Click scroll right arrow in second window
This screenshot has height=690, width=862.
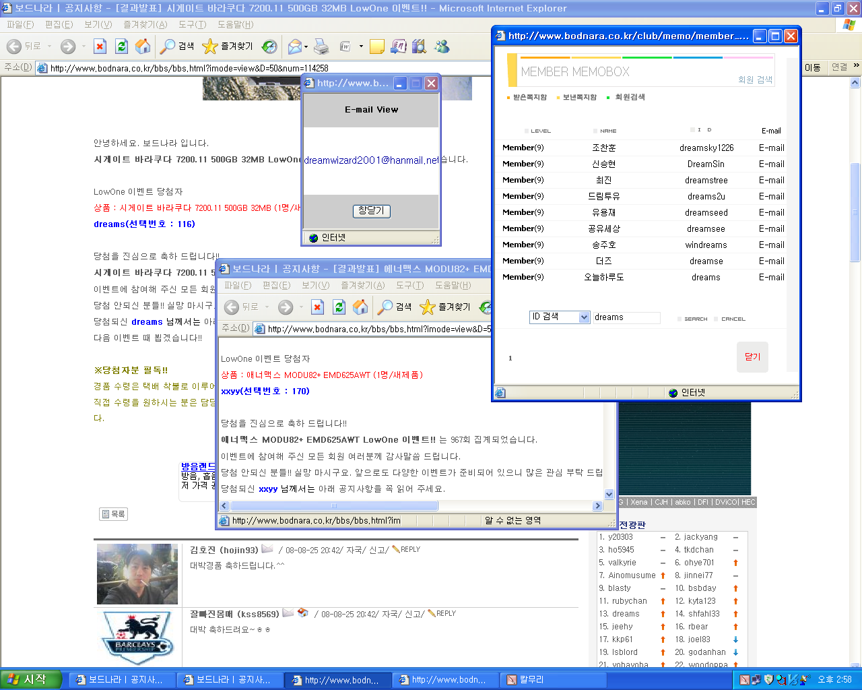[597, 506]
